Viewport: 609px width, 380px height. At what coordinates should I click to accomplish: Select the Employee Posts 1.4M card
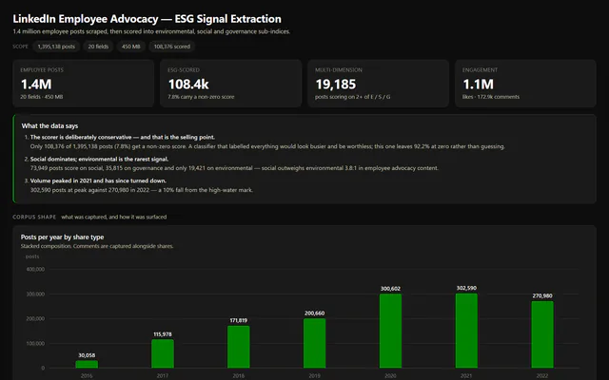[x=84, y=84]
